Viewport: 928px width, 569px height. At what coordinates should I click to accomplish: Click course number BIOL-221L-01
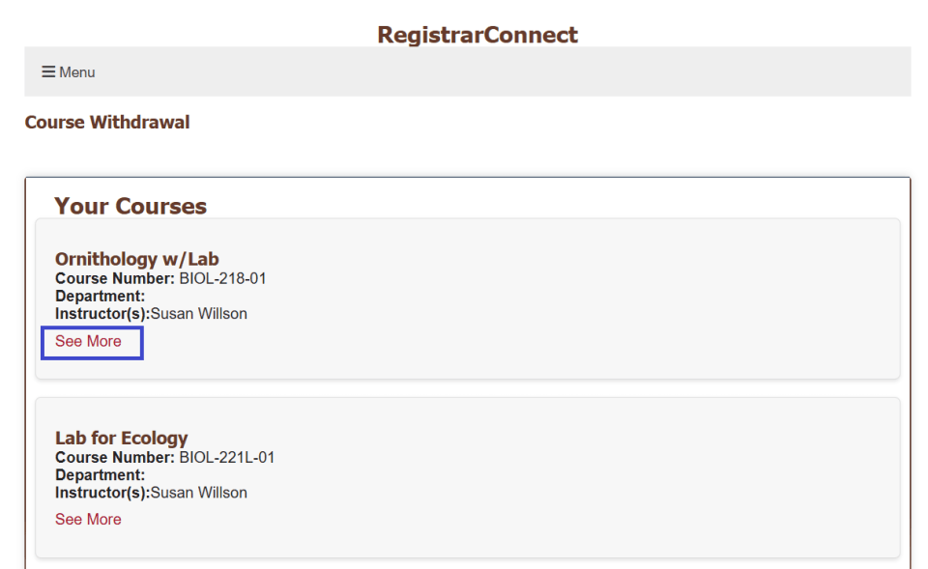click(227, 458)
